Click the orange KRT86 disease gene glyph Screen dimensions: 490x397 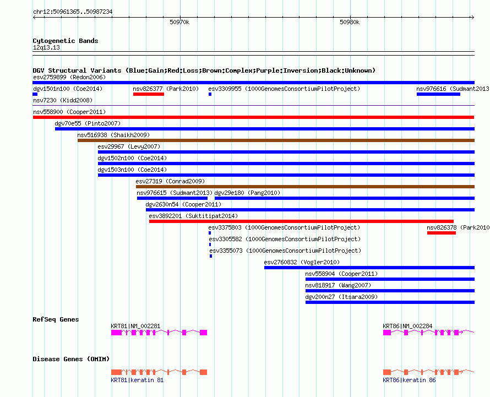click(428, 372)
